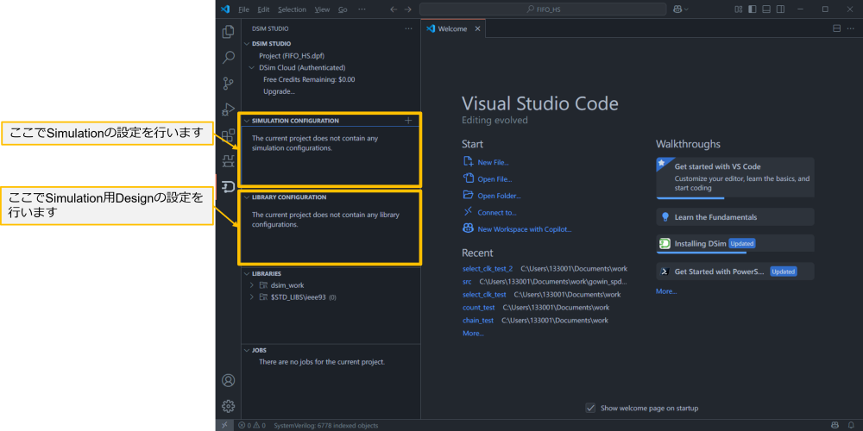The image size is (863, 431).
Task: Collapse the LIBRARY CONFIGURATION section
Action: [x=247, y=197]
